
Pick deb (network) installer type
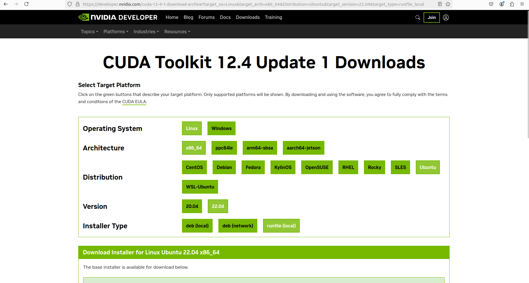(x=238, y=226)
